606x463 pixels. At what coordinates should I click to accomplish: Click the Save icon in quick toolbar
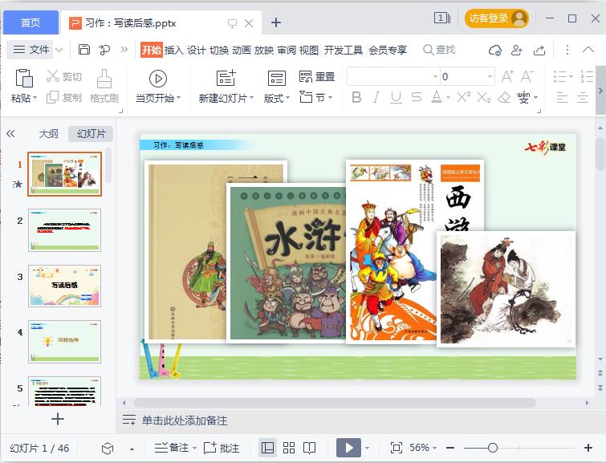click(83, 50)
